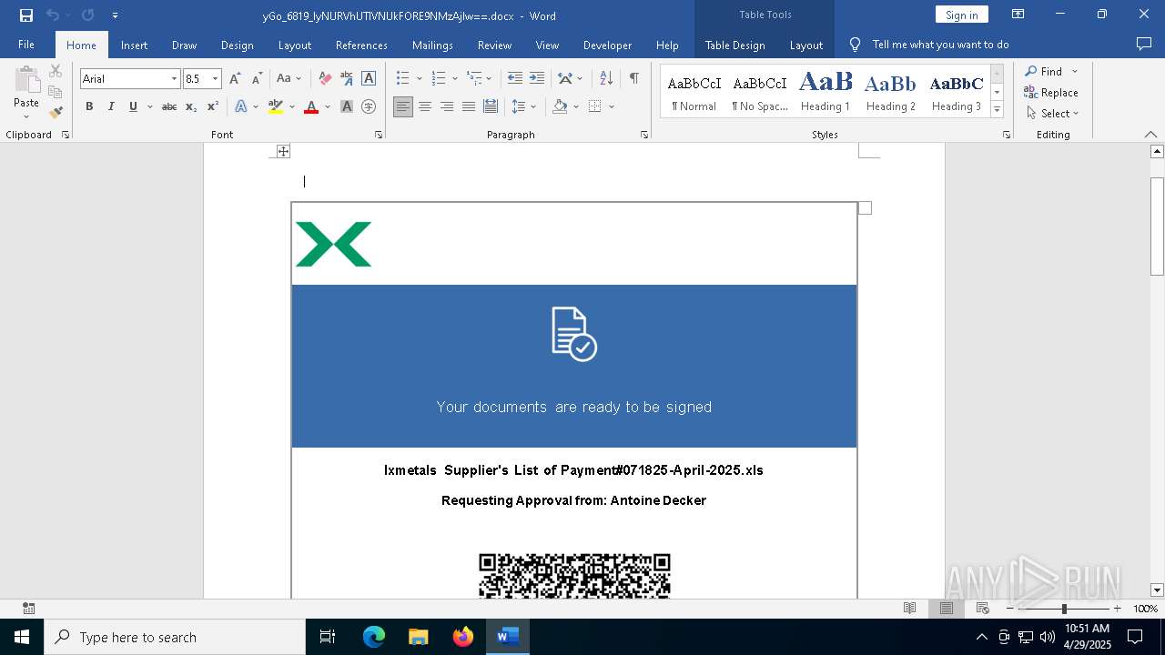Increase font size with Grow Font icon

[235, 79]
